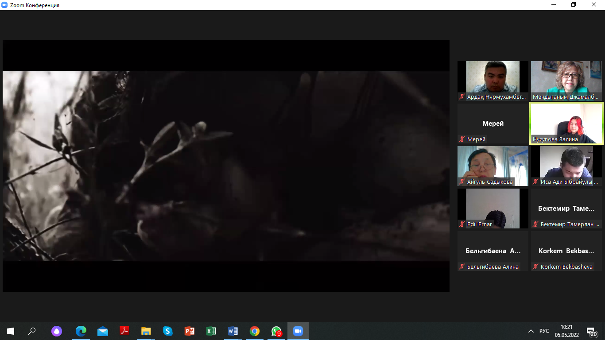Switch to Zoom taskbar icon
605x340 pixels.
(x=298, y=331)
